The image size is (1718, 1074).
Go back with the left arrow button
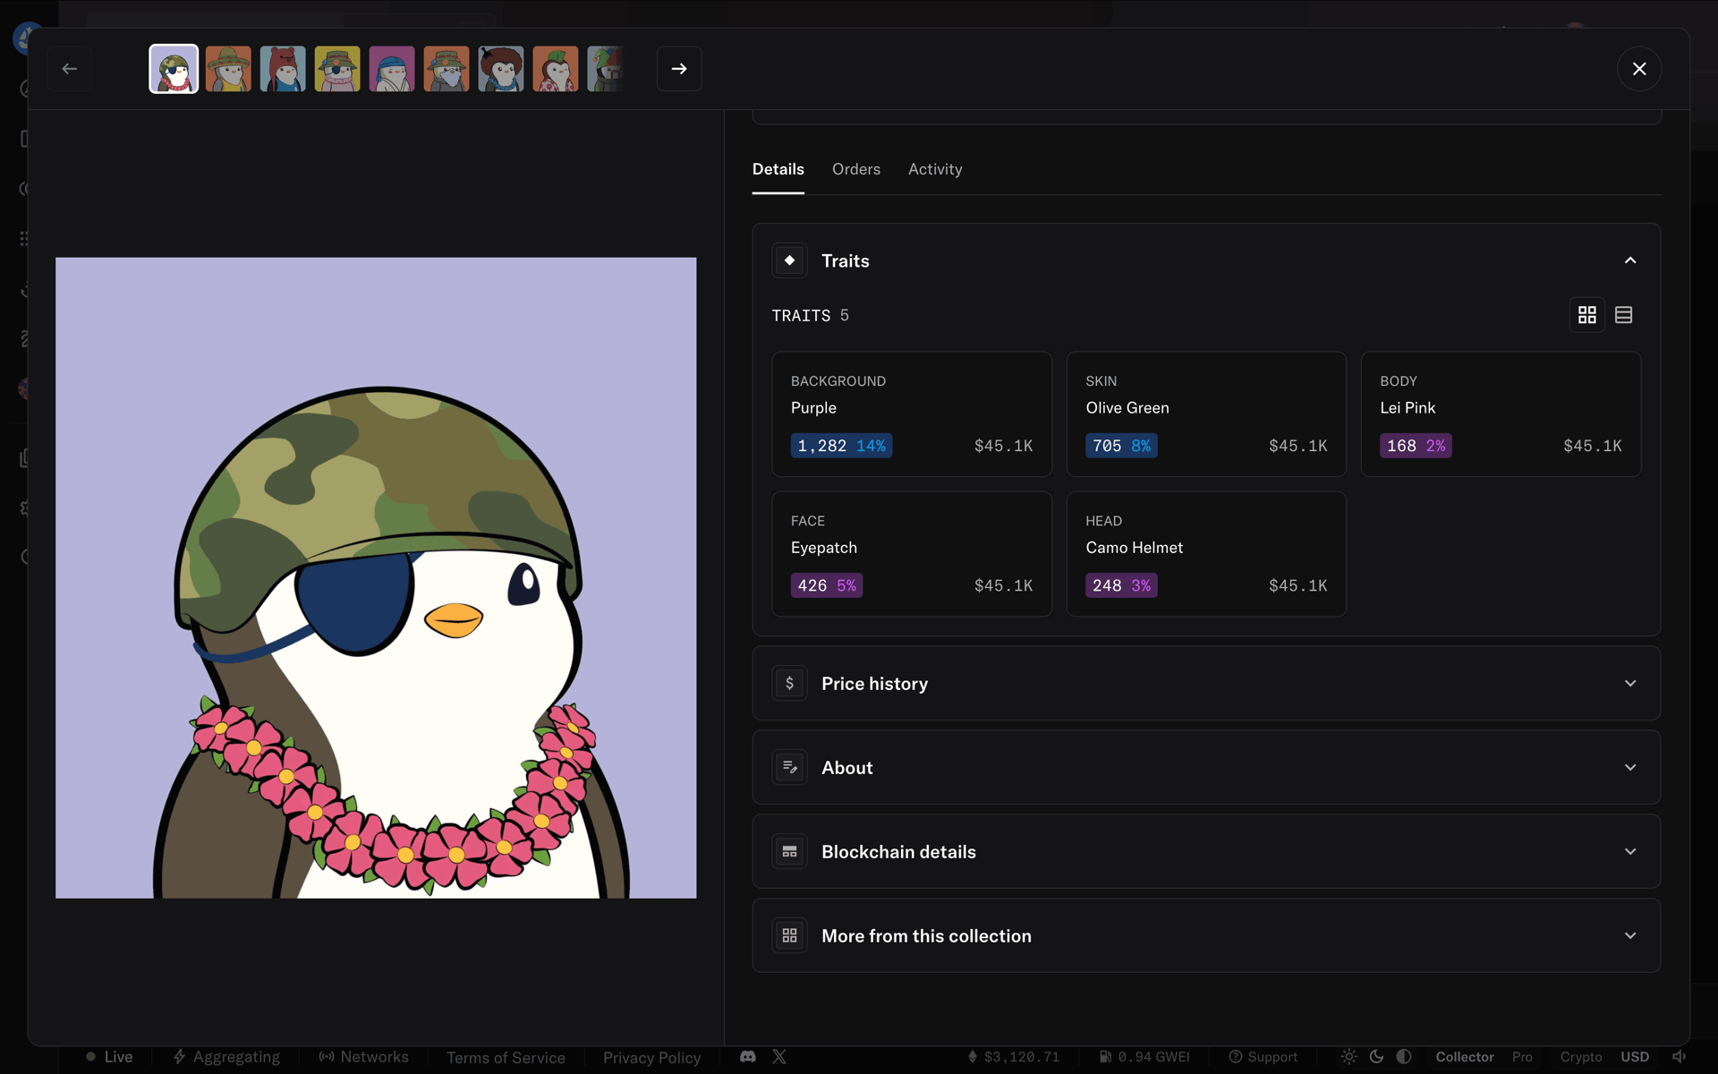coord(69,69)
